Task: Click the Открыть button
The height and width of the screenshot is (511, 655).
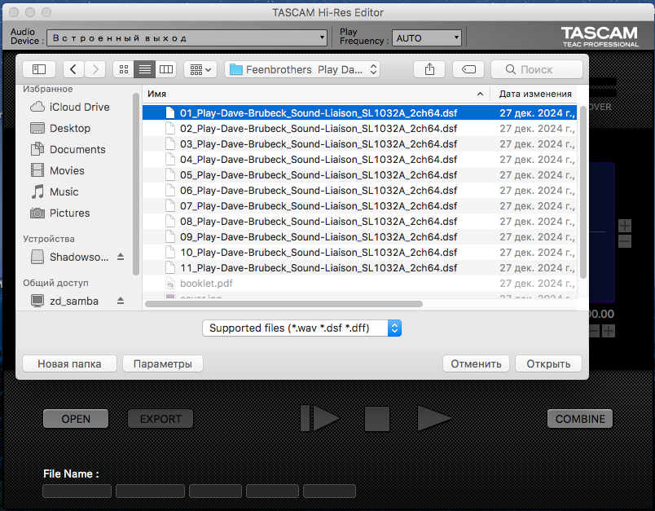Action: (x=548, y=364)
